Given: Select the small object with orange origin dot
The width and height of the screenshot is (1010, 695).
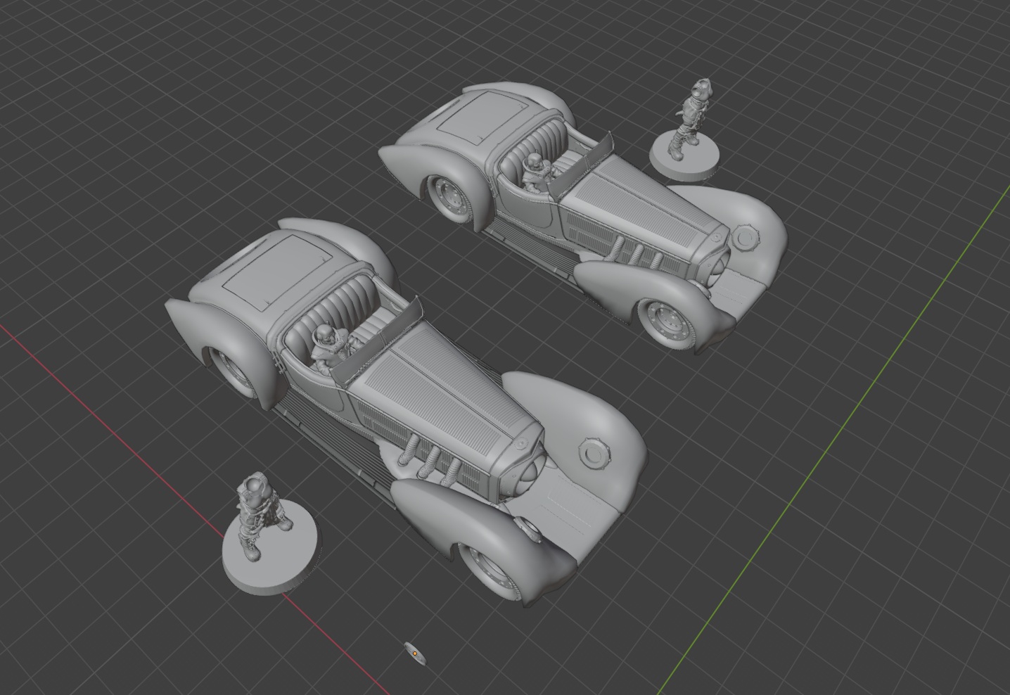Looking at the screenshot, I should 415,653.
